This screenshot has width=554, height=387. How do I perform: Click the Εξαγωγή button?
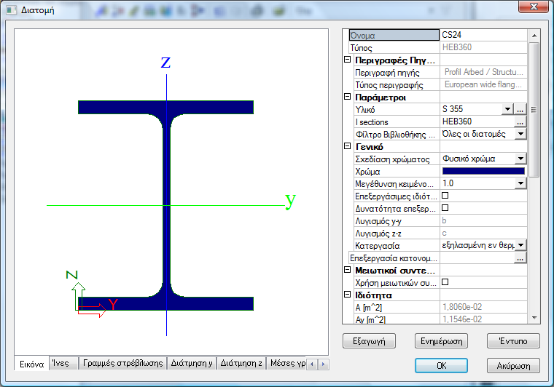click(x=369, y=341)
